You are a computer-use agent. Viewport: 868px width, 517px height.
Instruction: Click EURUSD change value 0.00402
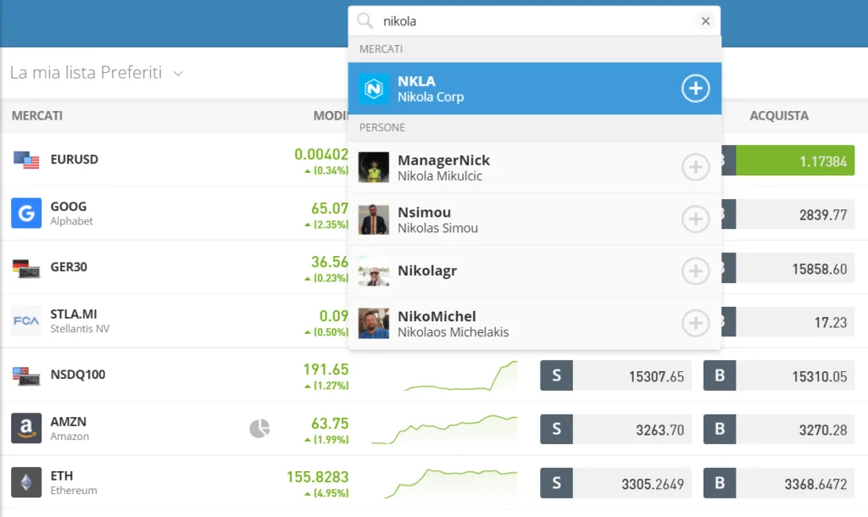click(x=321, y=154)
